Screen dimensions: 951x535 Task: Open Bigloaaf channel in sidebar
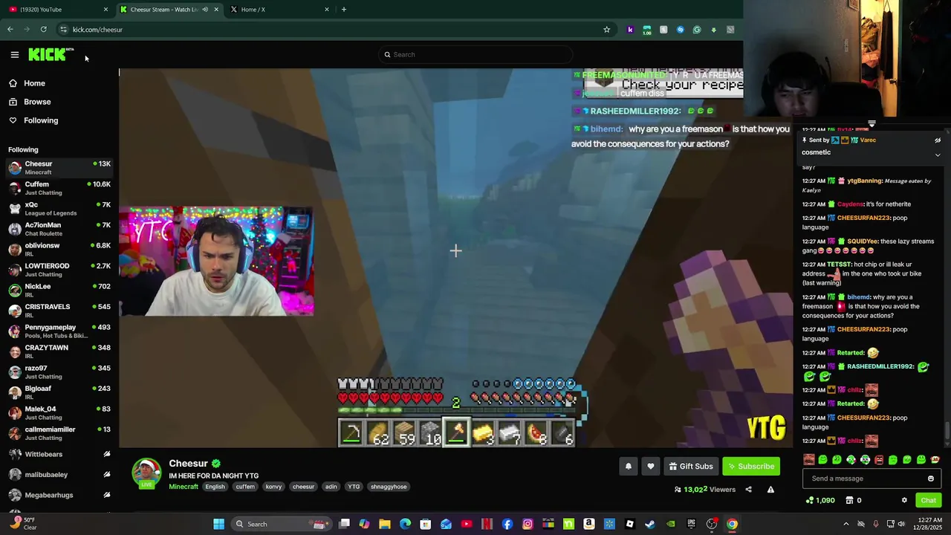point(59,392)
